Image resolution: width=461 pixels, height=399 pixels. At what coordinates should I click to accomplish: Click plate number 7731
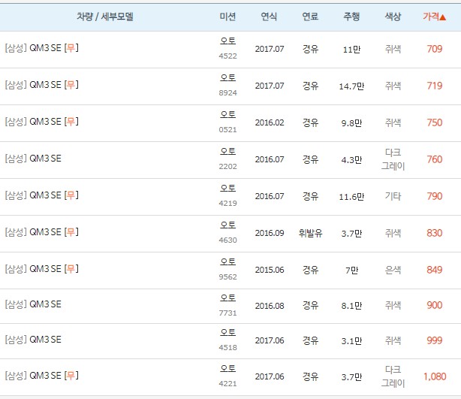227,313
